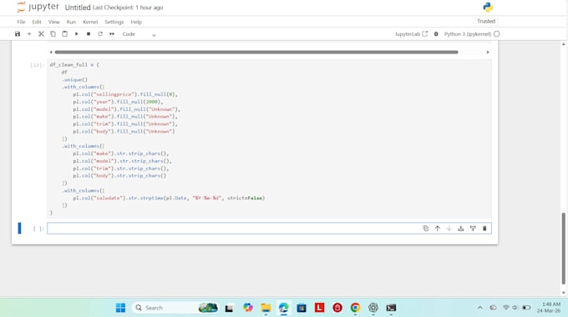The height and width of the screenshot is (317, 568).
Task: Click the collapser bar of active cell
Action: click(x=19, y=229)
